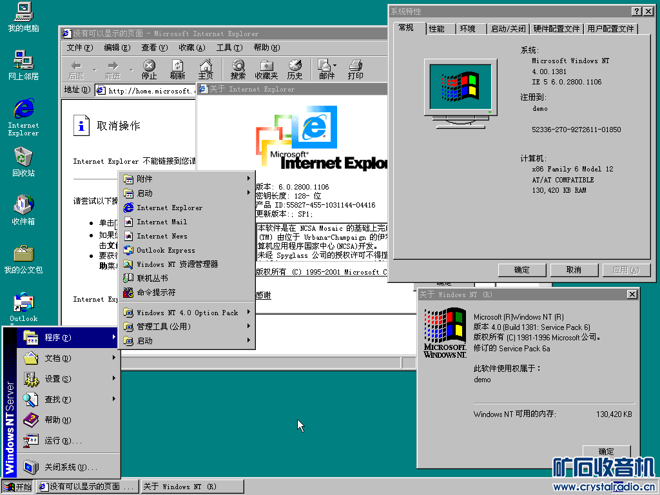Click 确定 in 系统特性 dialog

tap(522, 270)
